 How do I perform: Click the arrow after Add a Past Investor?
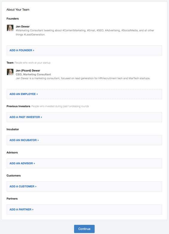click(42, 117)
